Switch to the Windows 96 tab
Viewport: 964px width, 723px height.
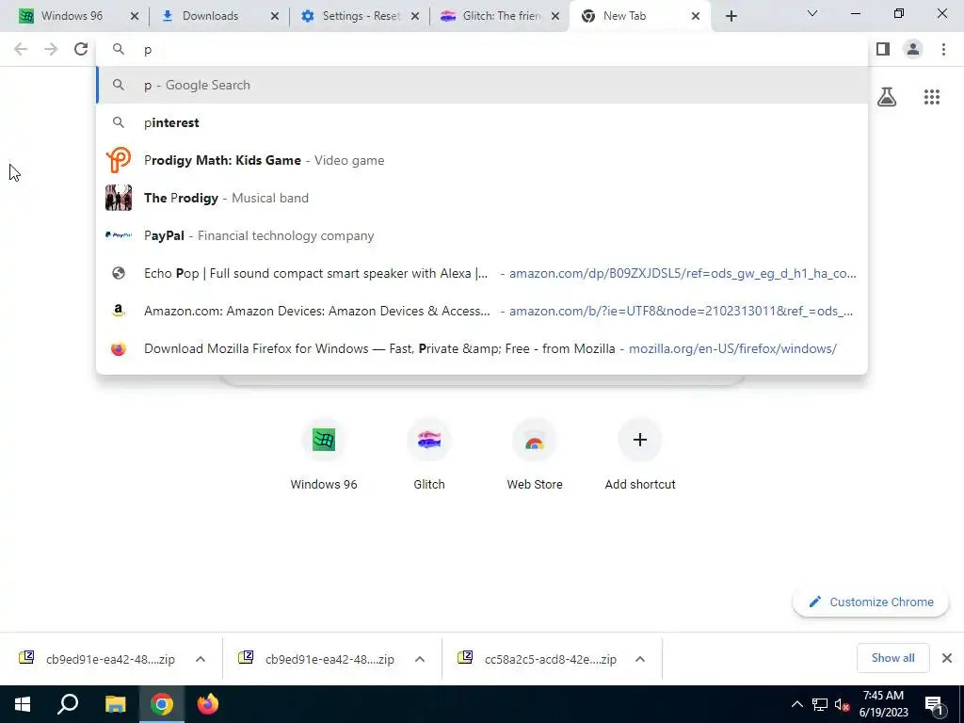[72, 16]
